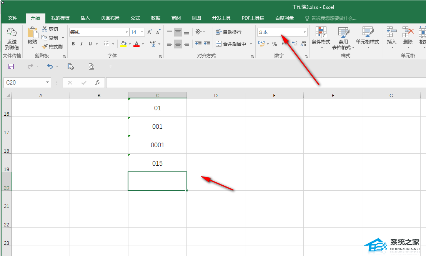426x256 pixels.
Task: Toggle Wrap Text (自动换行)
Action: pyautogui.click(x=228, y=32)
